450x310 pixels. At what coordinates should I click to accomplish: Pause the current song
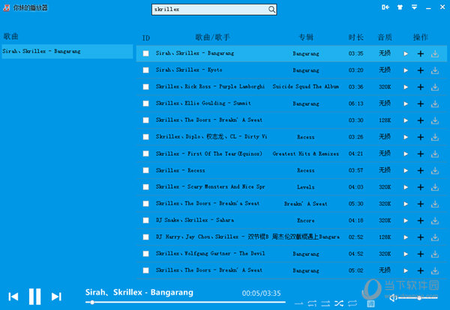(34, 297)
